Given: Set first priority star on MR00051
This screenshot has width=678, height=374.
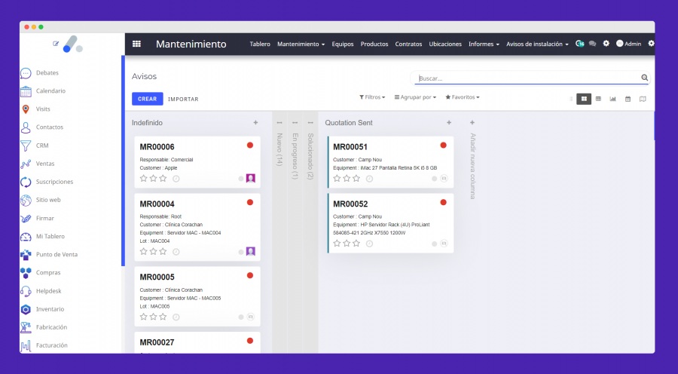Looking at the screenshot, I should click(x=337, y=179).
